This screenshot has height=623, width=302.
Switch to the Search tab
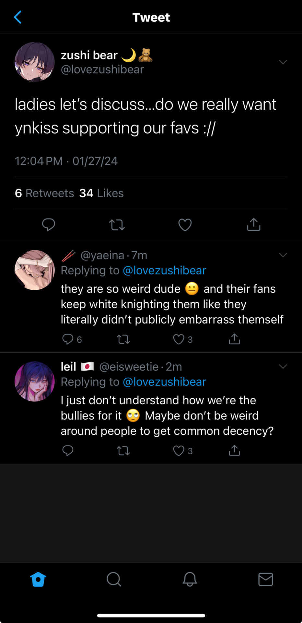click(114, 579)
